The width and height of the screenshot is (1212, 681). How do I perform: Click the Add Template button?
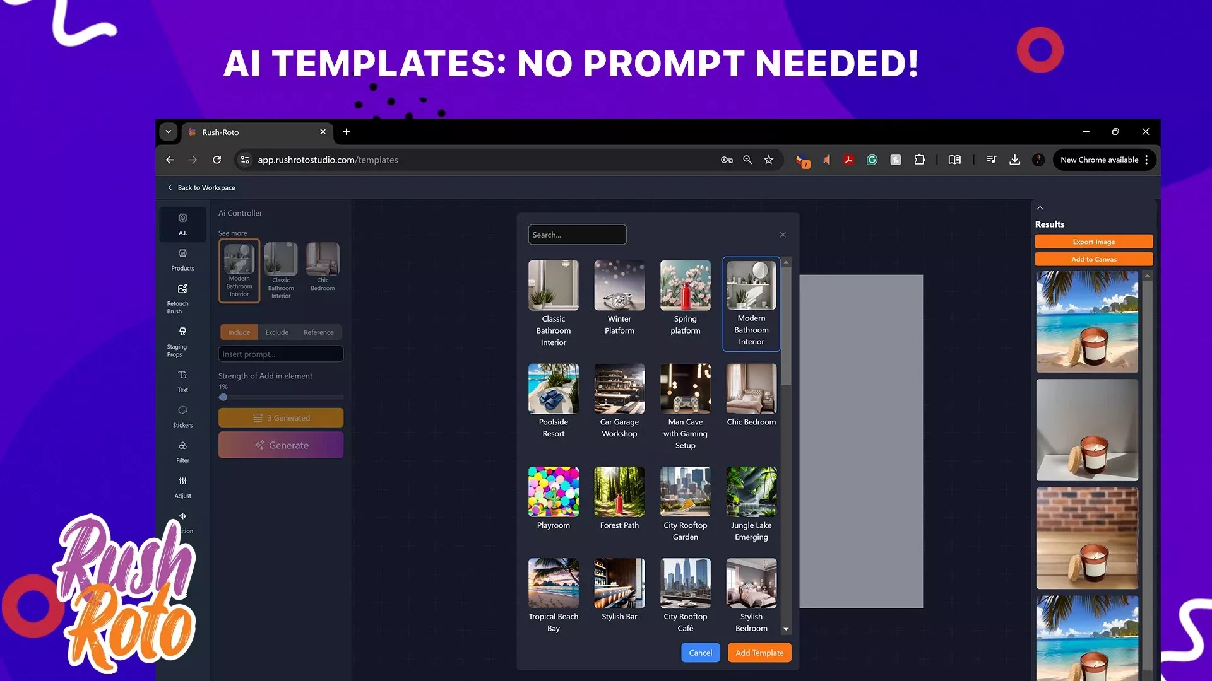coord(759,653)
